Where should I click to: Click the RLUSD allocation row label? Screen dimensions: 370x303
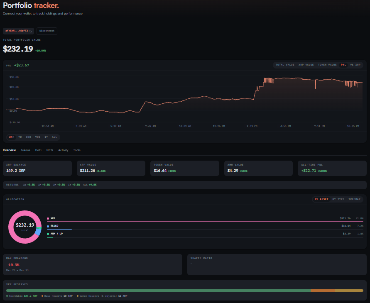(54, 226)
